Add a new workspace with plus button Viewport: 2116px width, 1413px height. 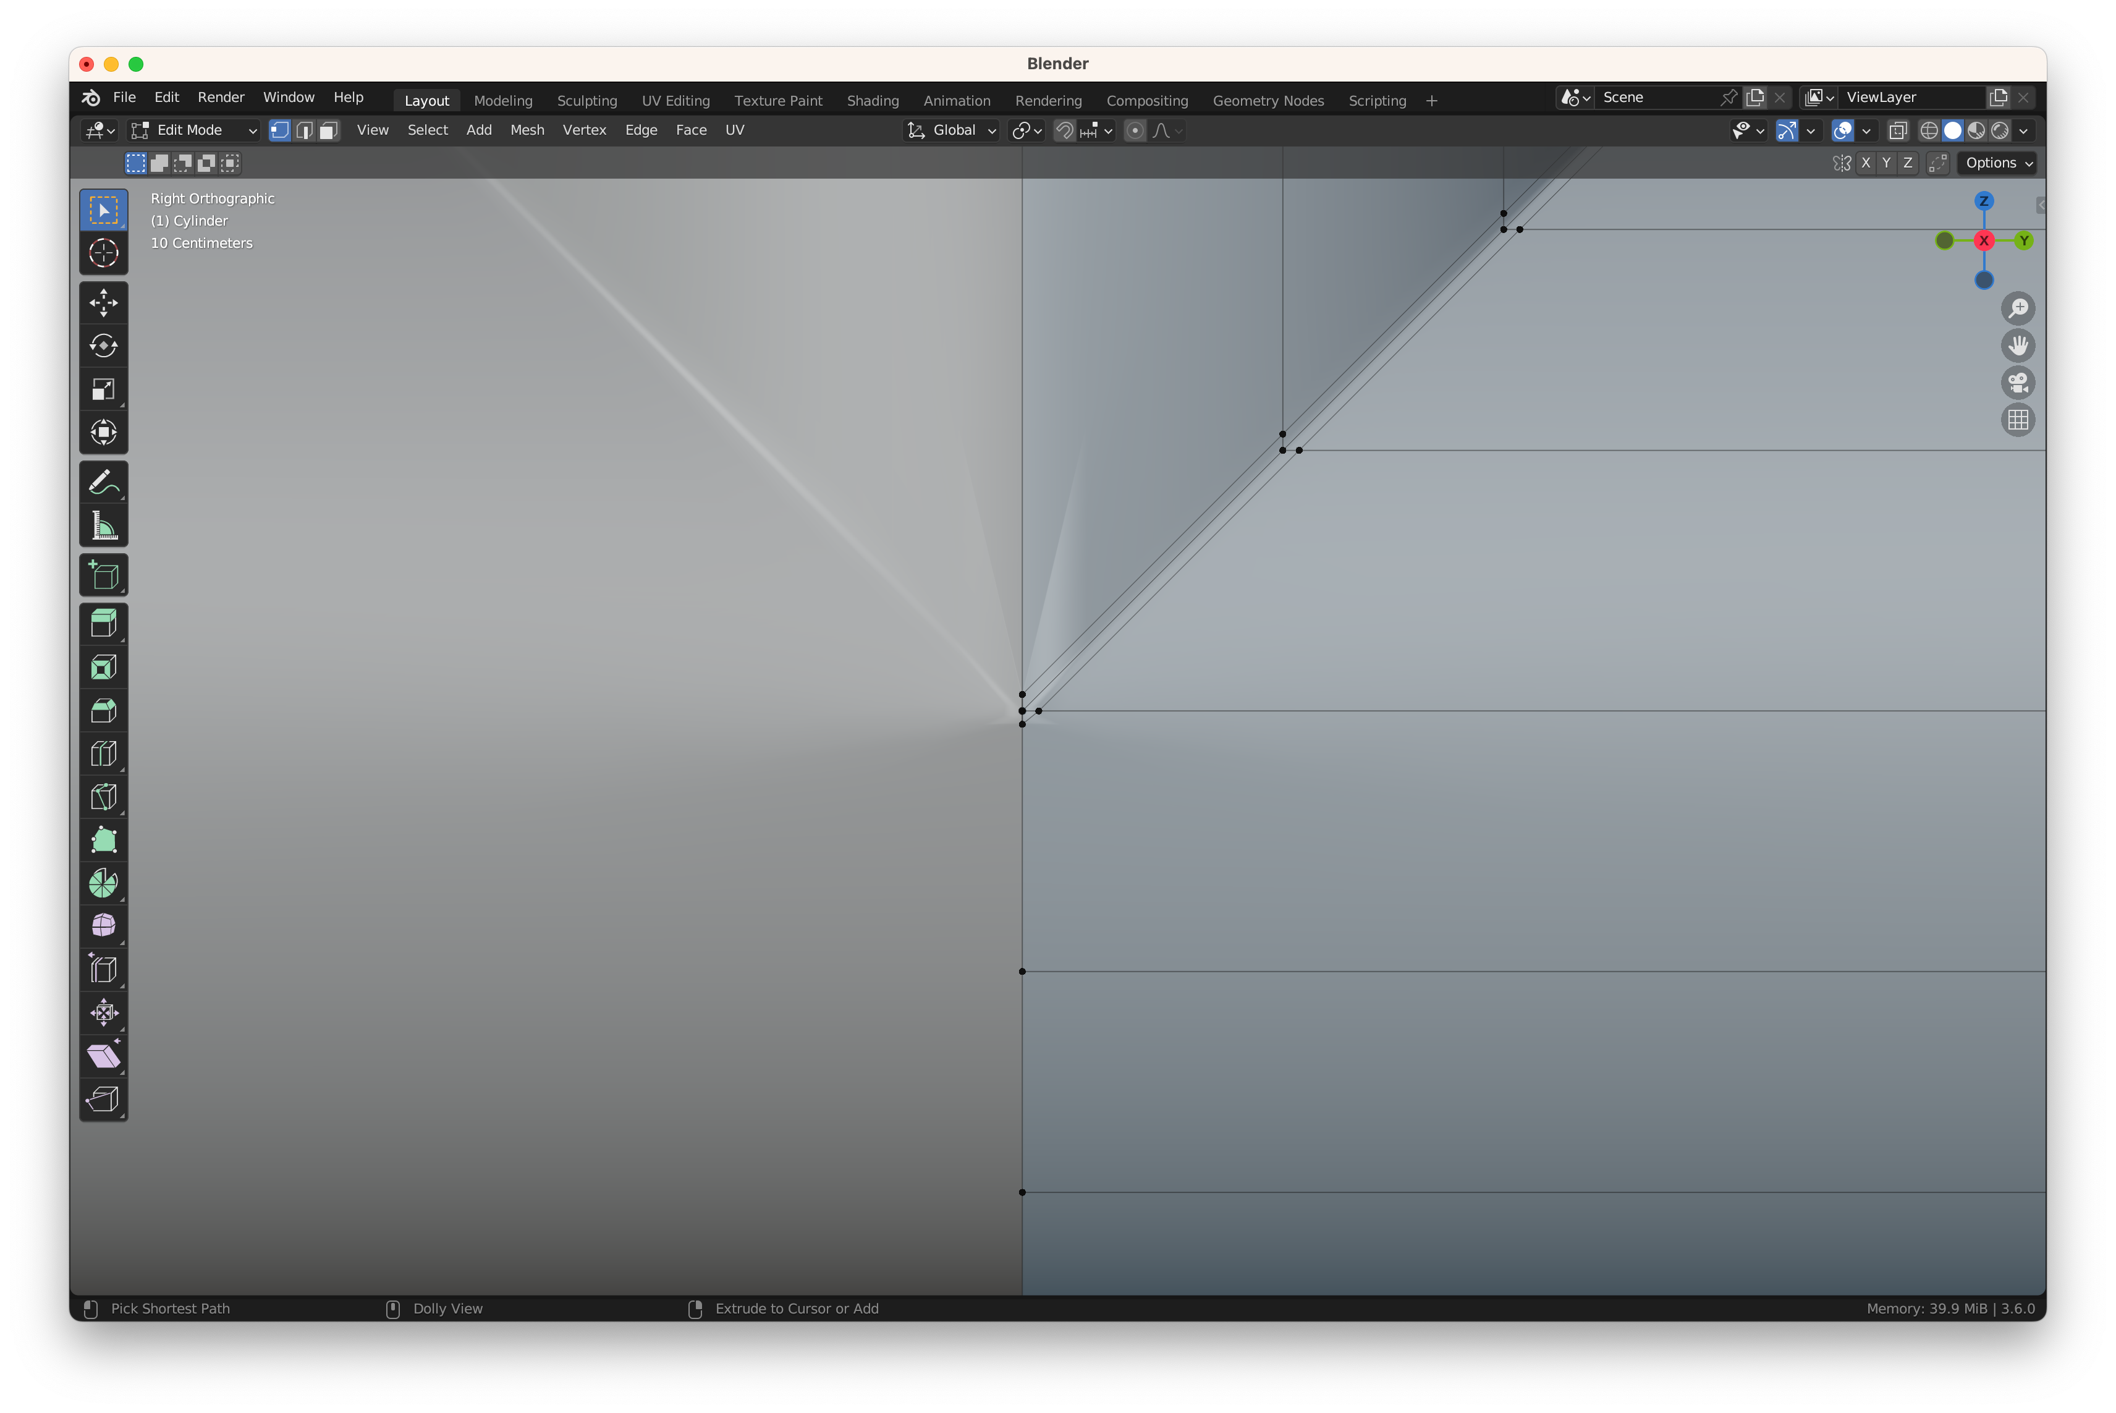pyautogui.click(x=1431, y=101)
